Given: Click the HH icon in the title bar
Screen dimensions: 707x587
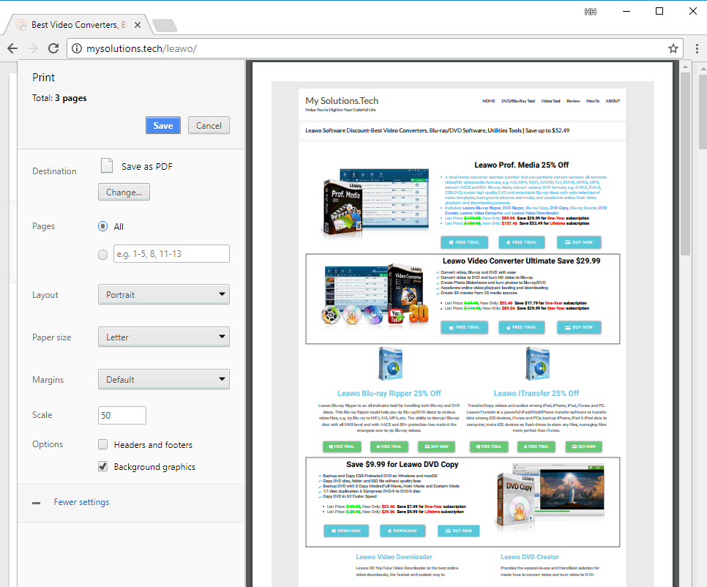Looking at the screenshot, I should click(590, 11).
